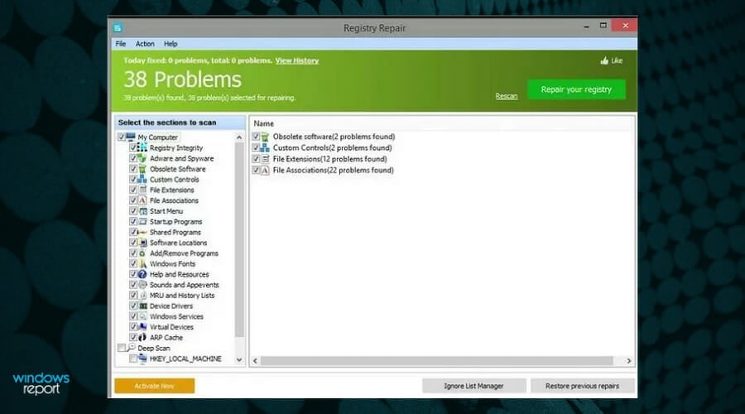Click the HKEY_LOCAL_MACHINE icon
This screenshot has width=745, height=414.
142,359
